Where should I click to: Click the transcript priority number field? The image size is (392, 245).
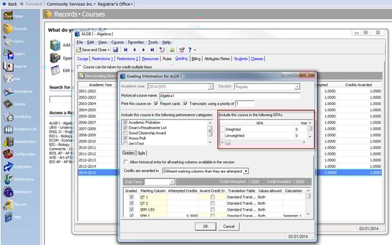pos(245,103)
